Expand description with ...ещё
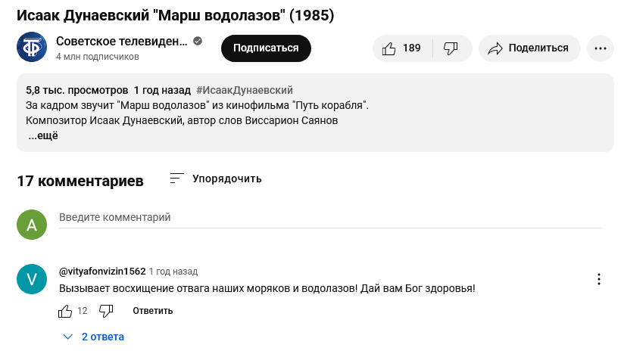 point(43,135)
